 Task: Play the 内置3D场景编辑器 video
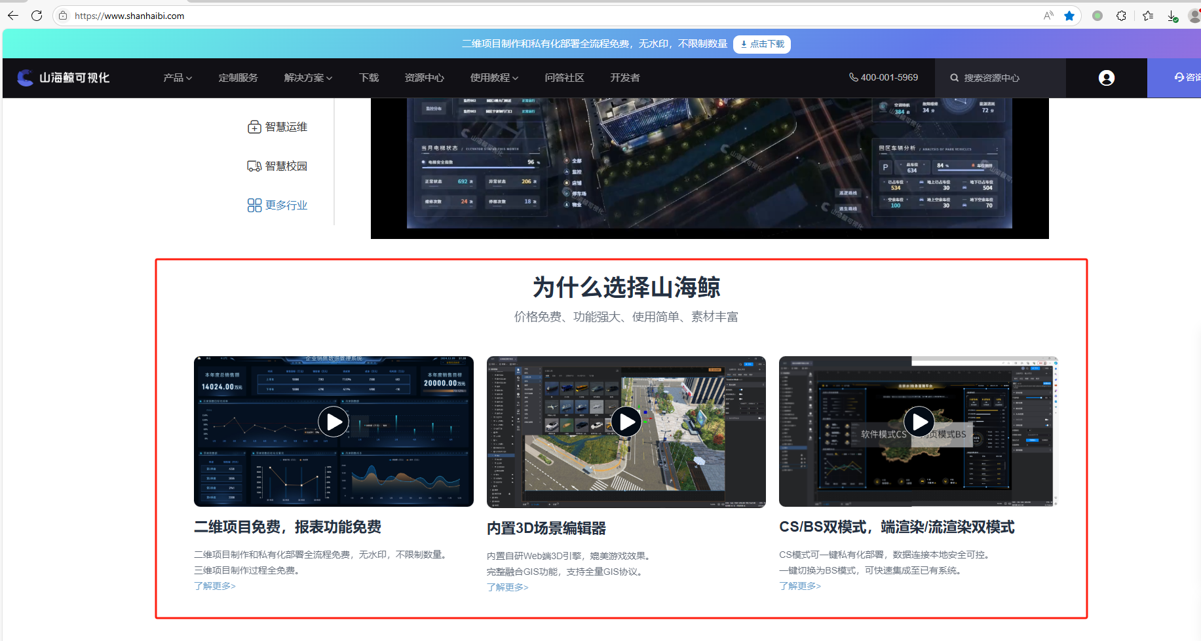[x=626, y=422]
